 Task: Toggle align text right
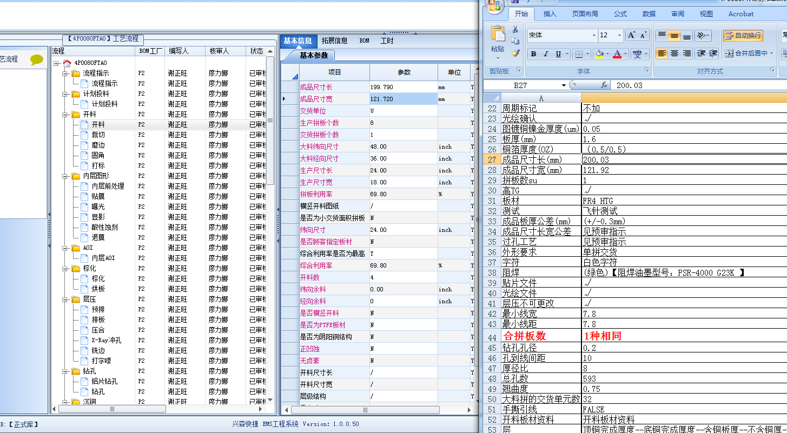point(686,54)
